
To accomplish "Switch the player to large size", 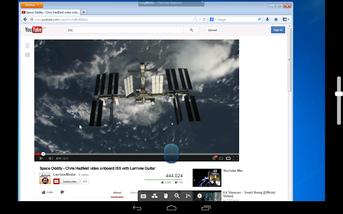I will pyautogui.click(x=228, y=158).
